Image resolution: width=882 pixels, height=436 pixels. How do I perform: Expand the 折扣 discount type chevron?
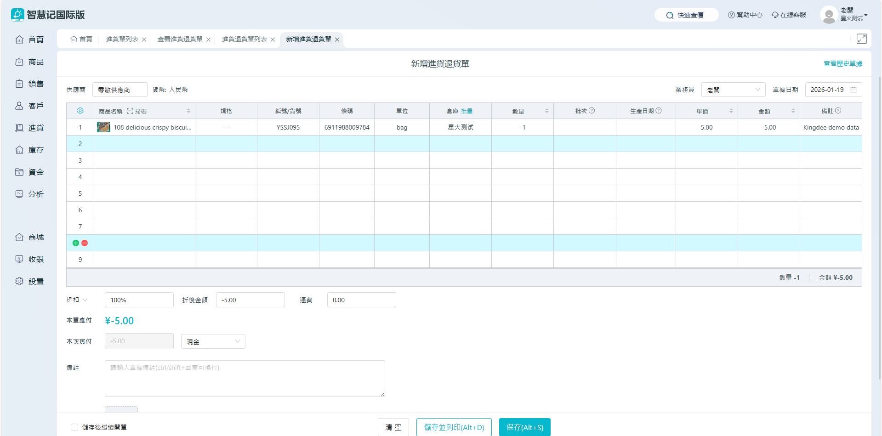pos(85,300)
